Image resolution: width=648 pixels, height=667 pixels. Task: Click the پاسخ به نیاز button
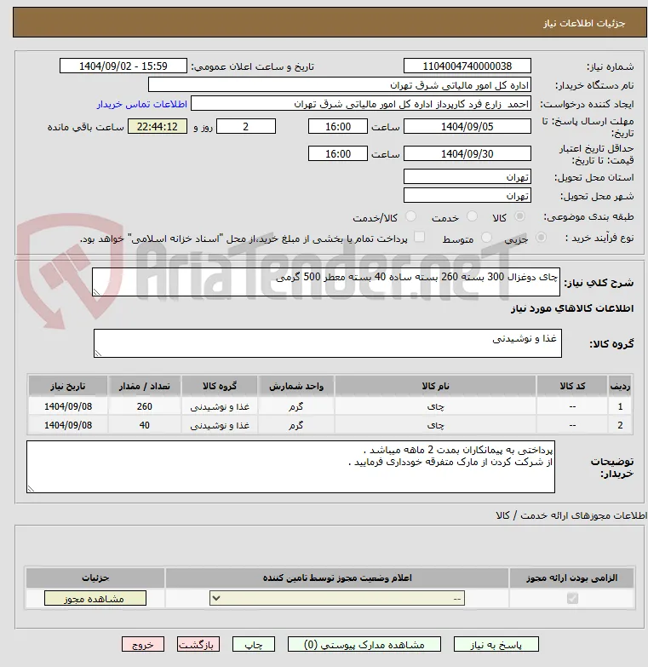(496, 645)
